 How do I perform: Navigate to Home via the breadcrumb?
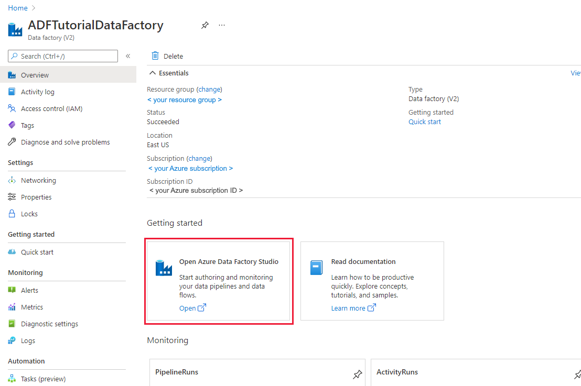(x=17, y=8)
